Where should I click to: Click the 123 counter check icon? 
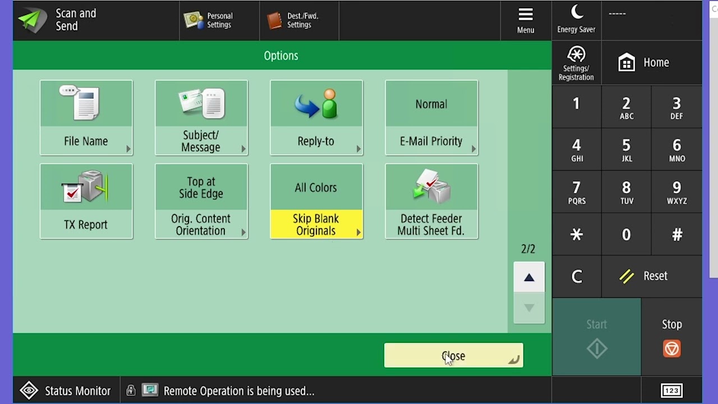671,391
